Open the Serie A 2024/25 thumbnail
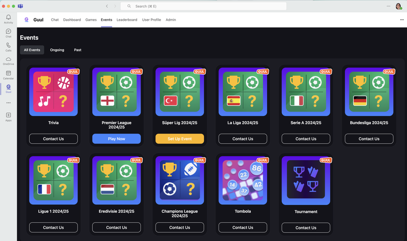 click(306, 92)
